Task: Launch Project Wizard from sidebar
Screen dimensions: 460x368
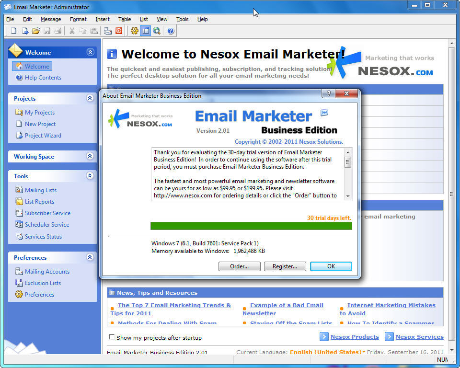Action: [x=39, y=135]
